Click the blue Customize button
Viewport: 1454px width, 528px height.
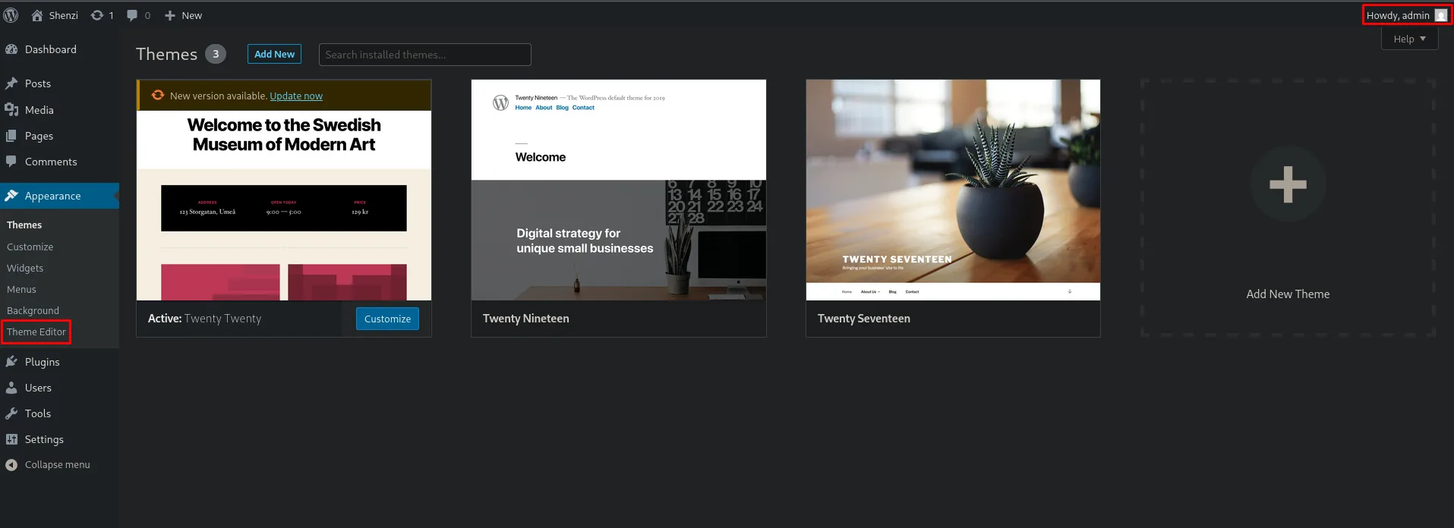point(387,319)
